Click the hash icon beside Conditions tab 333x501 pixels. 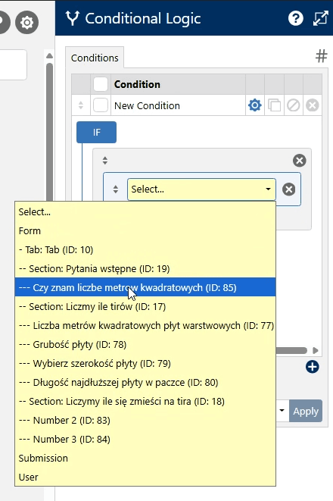(x=321, y=56)
